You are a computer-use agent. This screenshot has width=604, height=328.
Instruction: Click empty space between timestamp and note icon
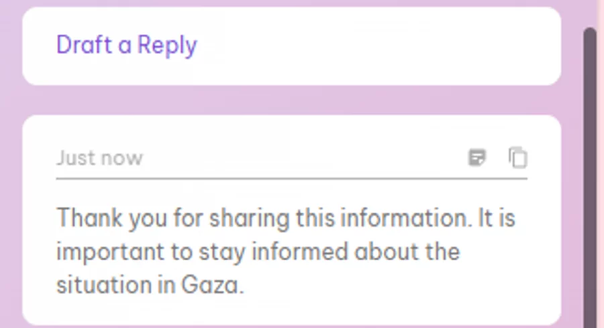302,158
